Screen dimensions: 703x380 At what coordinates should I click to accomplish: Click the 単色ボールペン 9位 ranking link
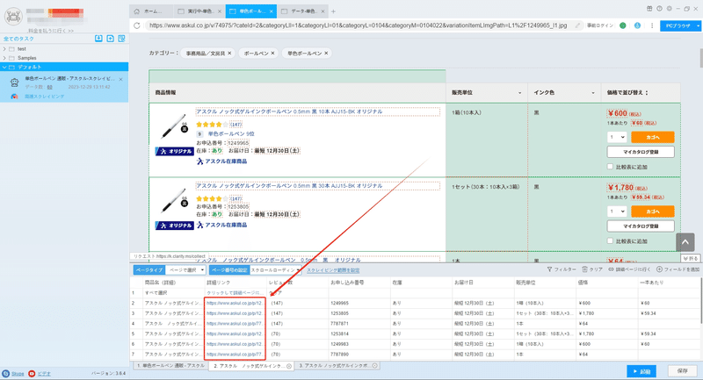[x=231, y=133]
